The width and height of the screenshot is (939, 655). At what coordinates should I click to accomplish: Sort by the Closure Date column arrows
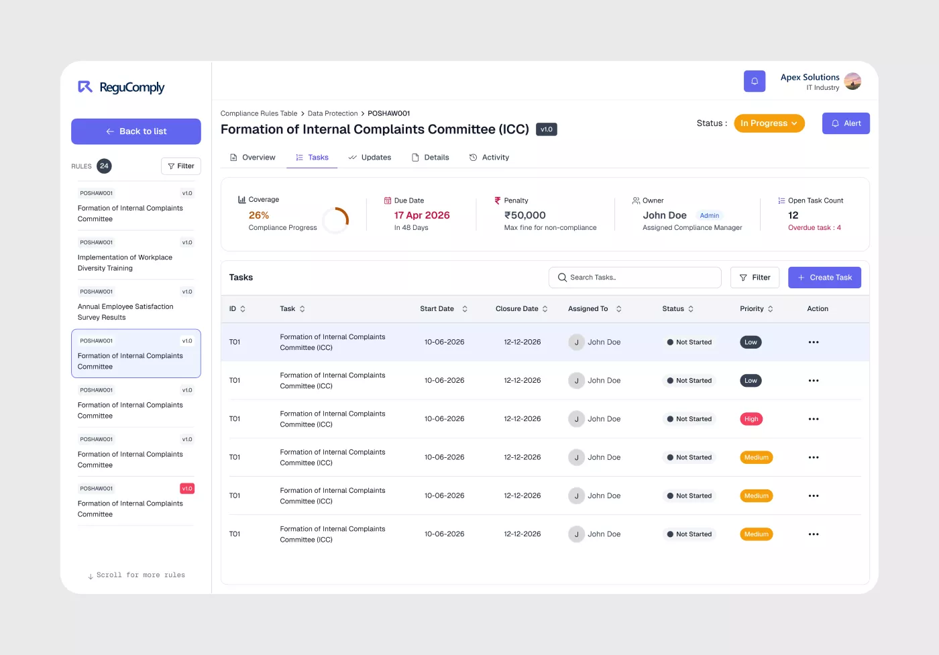[x=545, y=309]
